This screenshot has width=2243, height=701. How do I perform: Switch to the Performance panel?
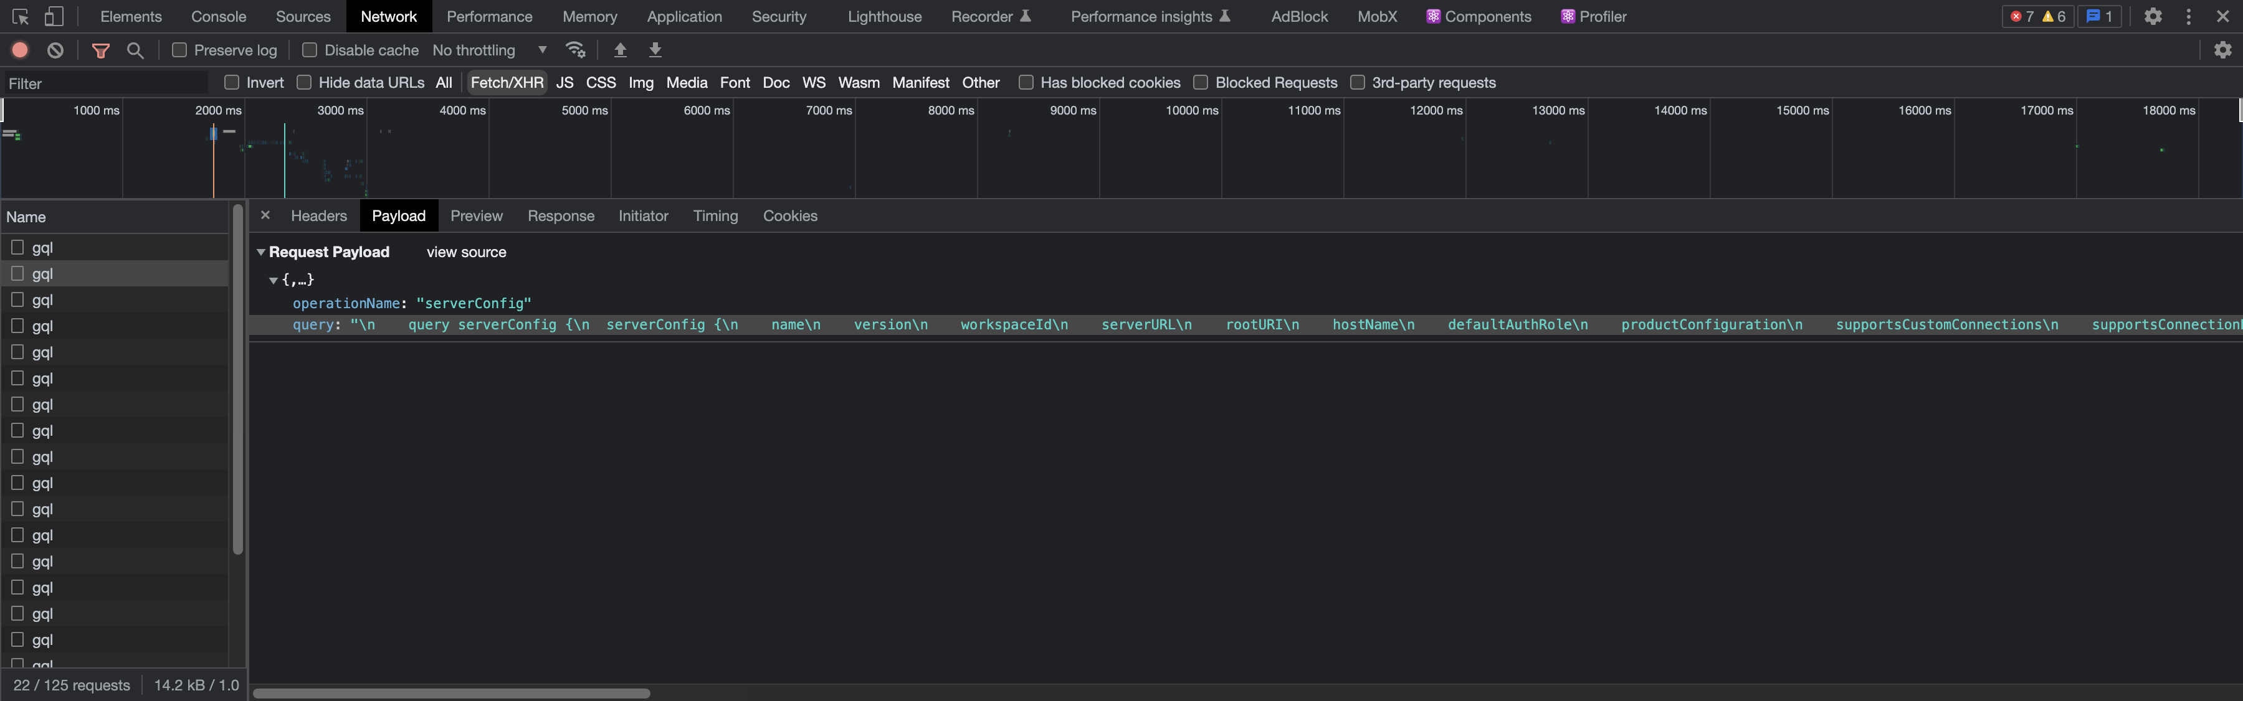click(x=489, y=16)
